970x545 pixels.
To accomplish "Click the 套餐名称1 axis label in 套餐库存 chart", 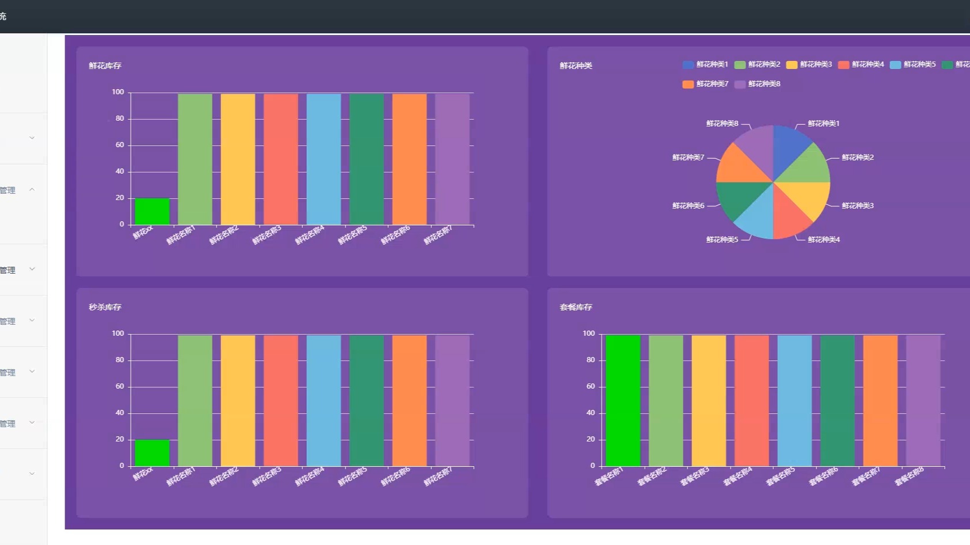I will click(x=609, y=477).
